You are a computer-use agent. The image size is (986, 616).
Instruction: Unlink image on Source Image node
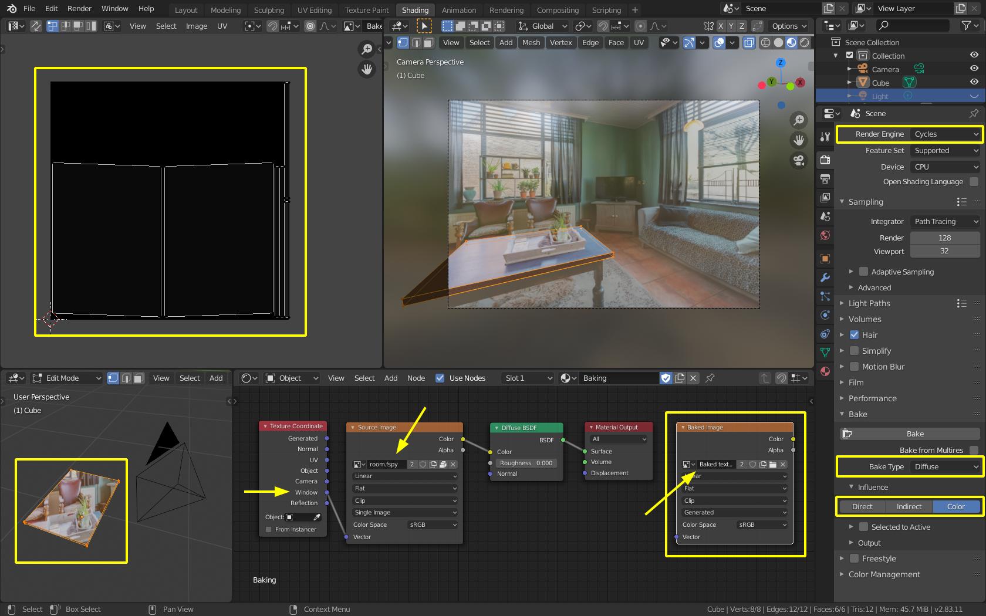pos(453,464)
